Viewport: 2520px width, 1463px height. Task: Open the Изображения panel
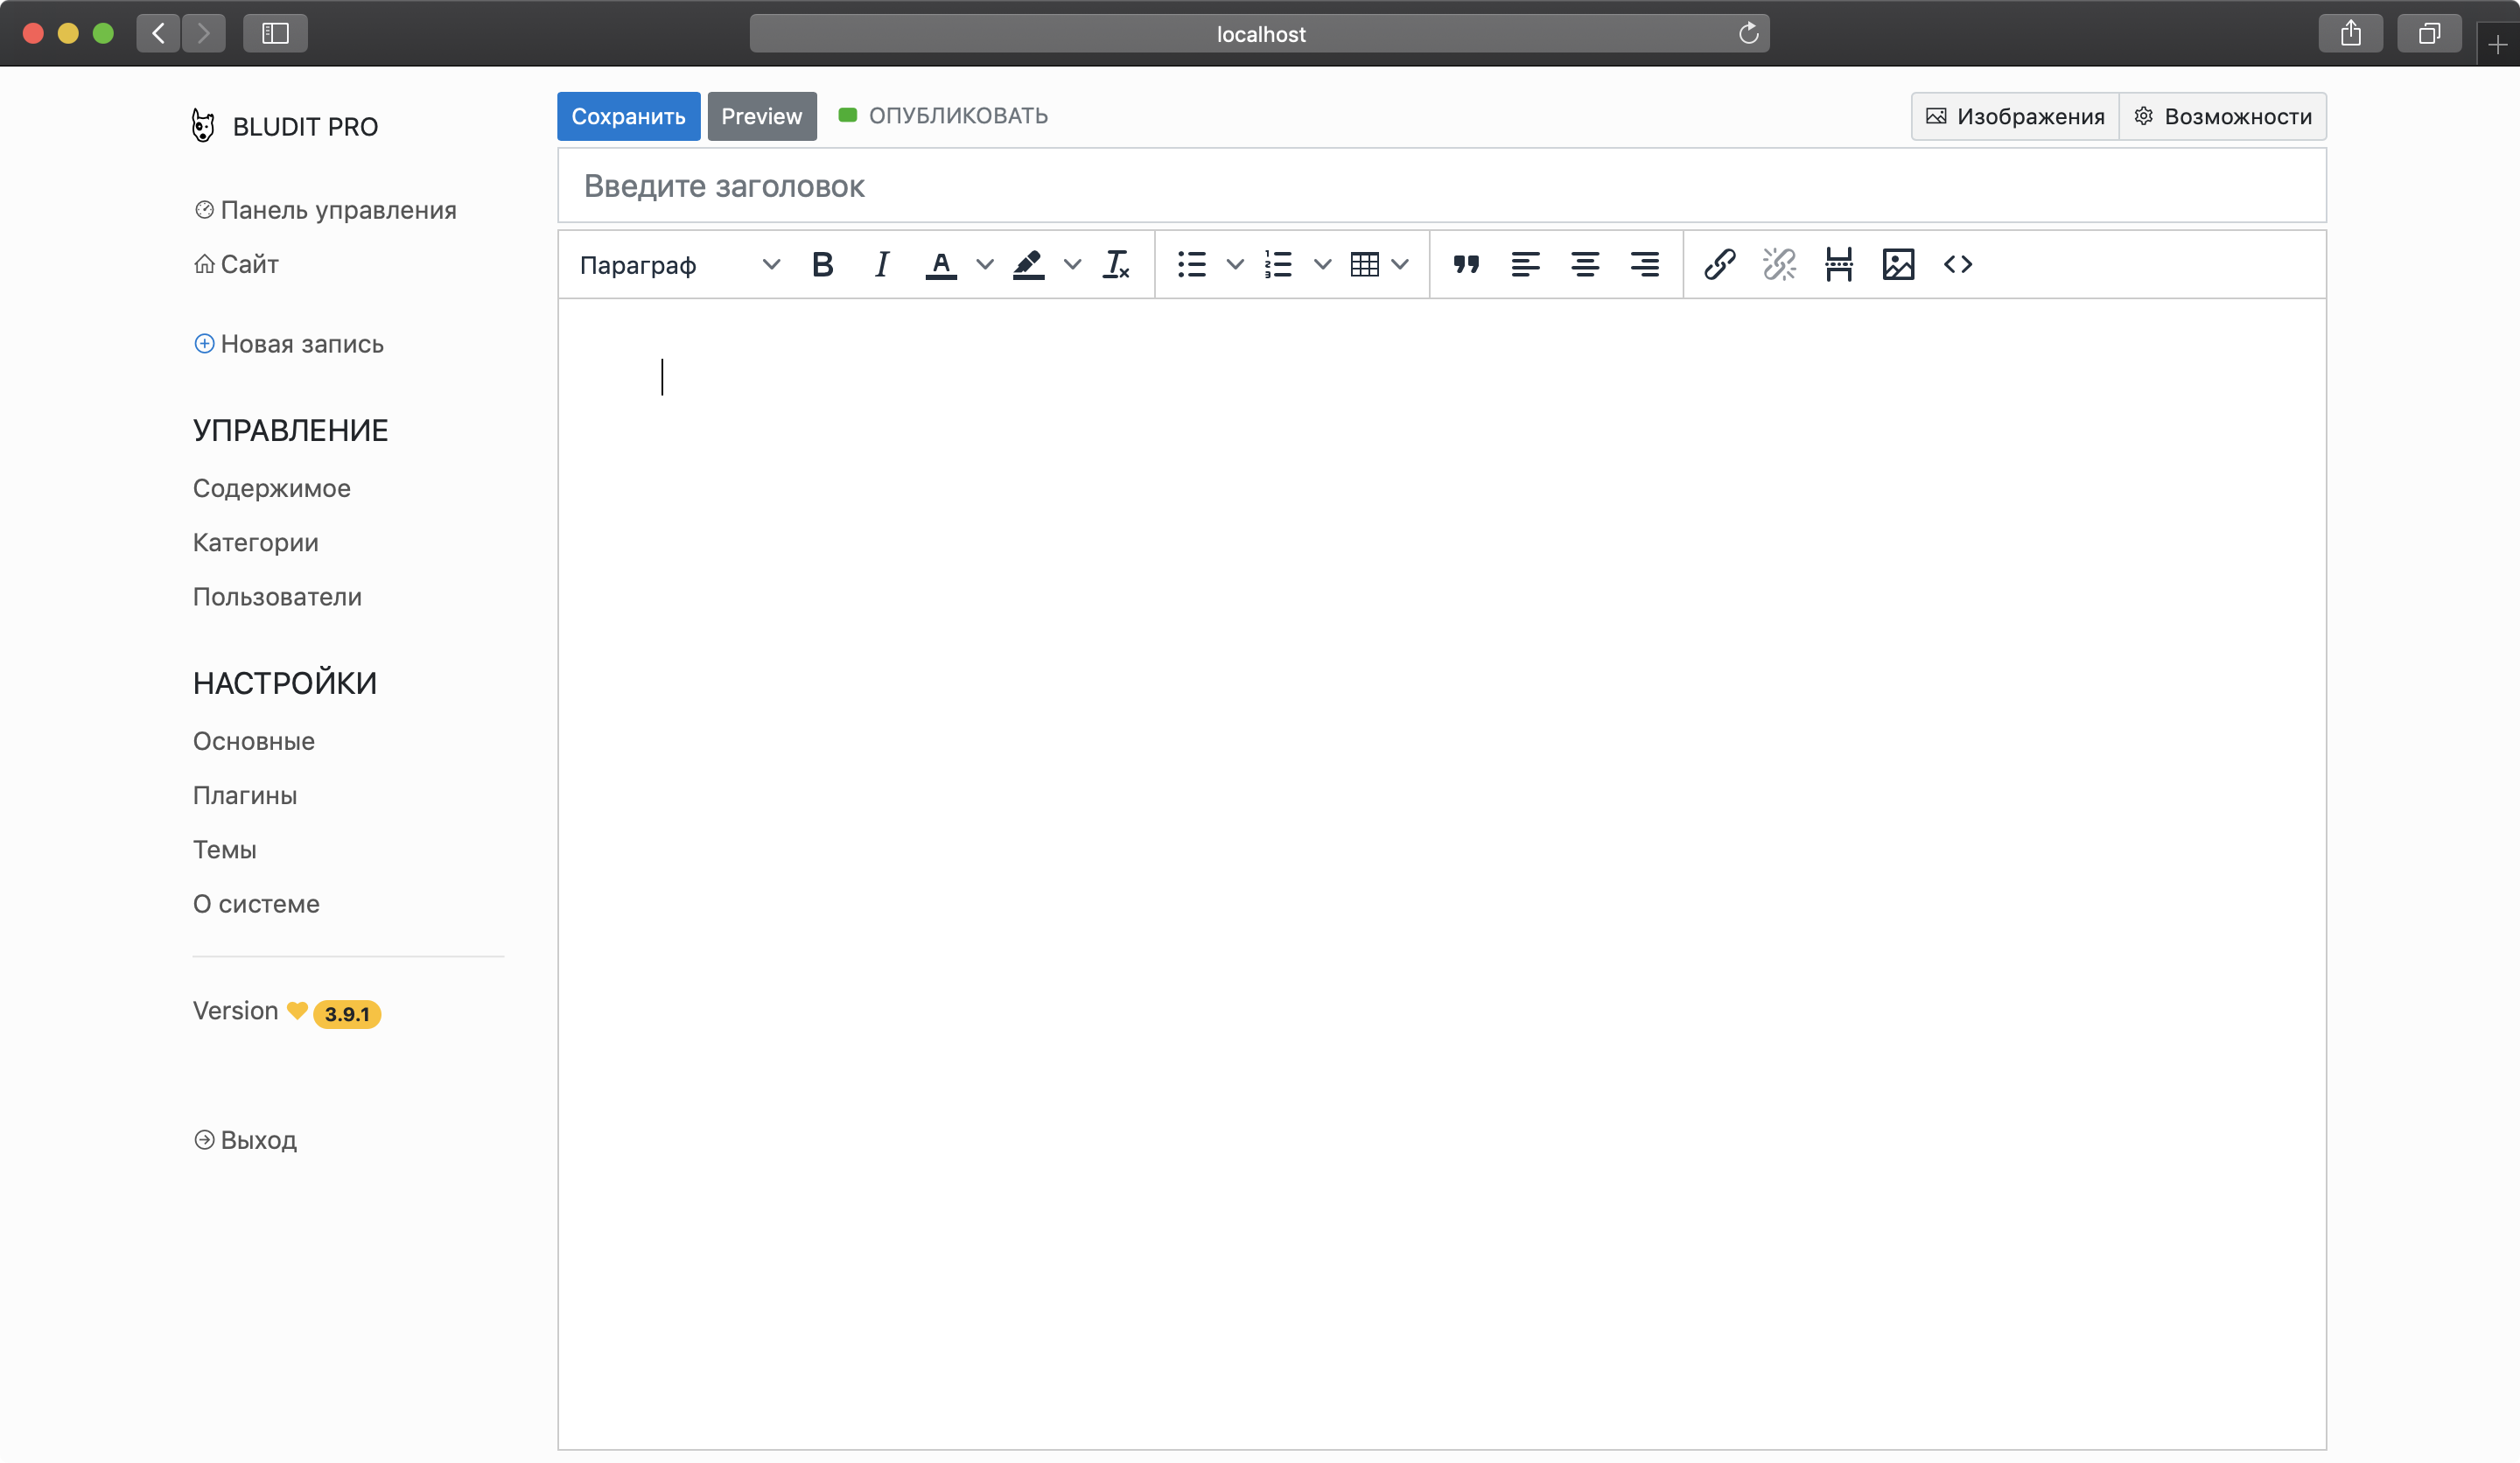[x=2015, y=116]
